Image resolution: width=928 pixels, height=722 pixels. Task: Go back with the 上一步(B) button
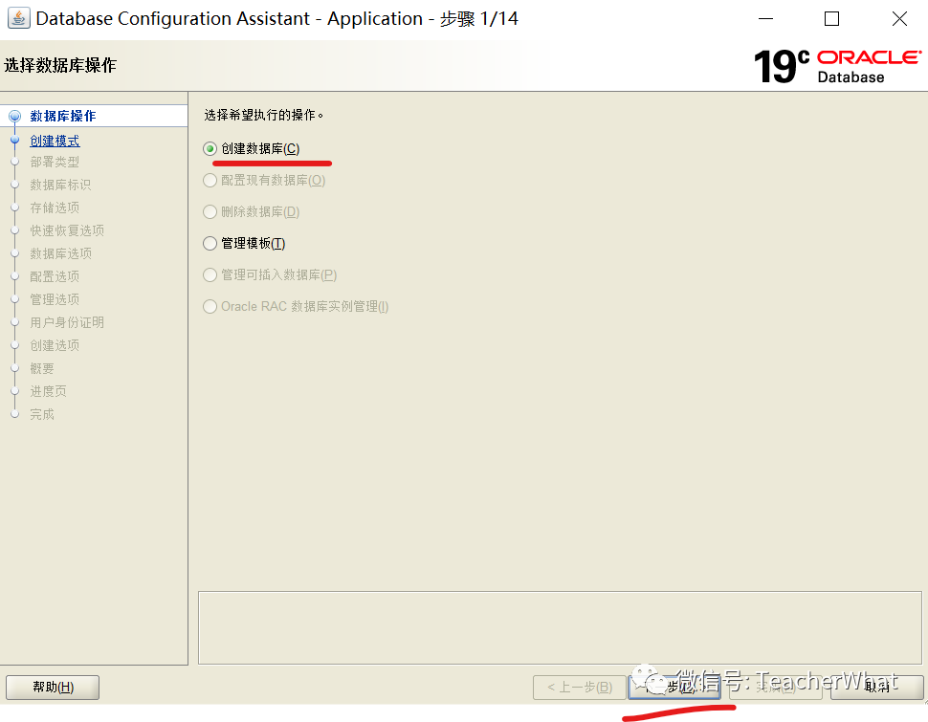point(580,687)
